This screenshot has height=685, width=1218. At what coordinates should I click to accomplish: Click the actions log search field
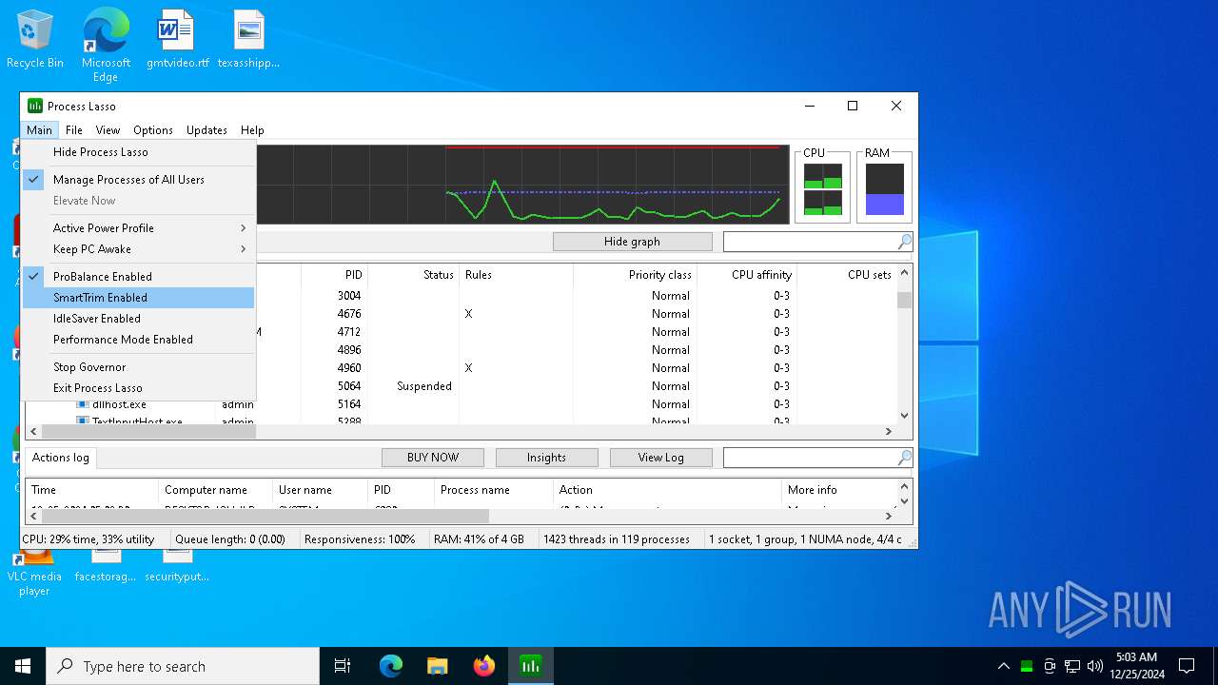click(x=810, y=458)
